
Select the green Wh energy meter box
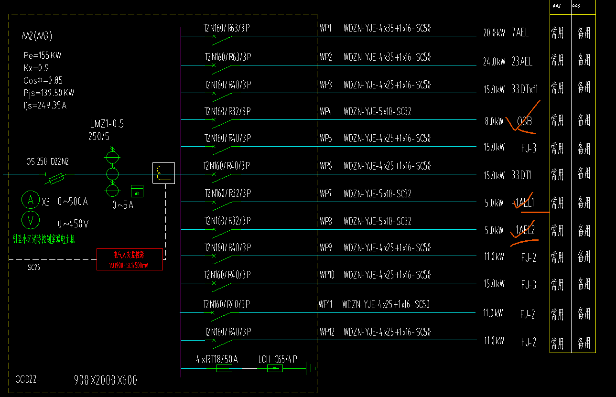click(x=137, y=191)
